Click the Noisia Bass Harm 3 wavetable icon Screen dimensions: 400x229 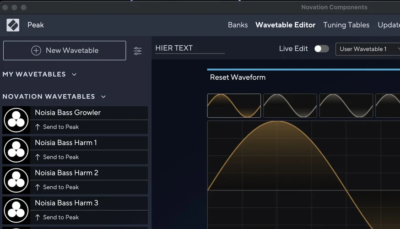[x=16, y=210]
